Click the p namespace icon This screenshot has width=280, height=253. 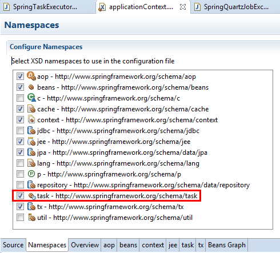tap(31, 174)
